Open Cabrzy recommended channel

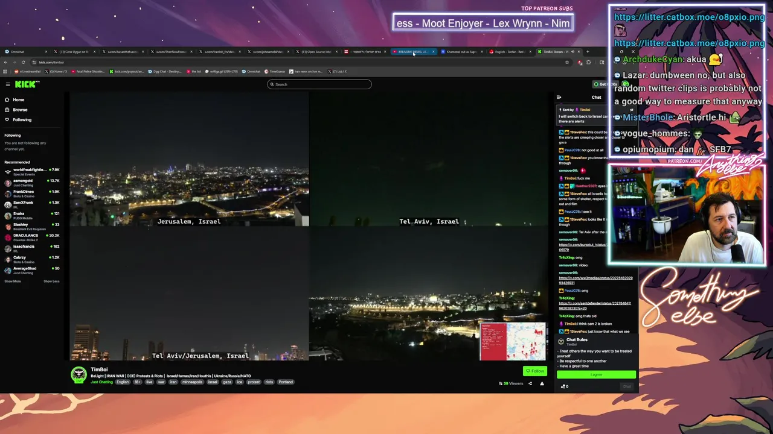click(x=31, y=259)
